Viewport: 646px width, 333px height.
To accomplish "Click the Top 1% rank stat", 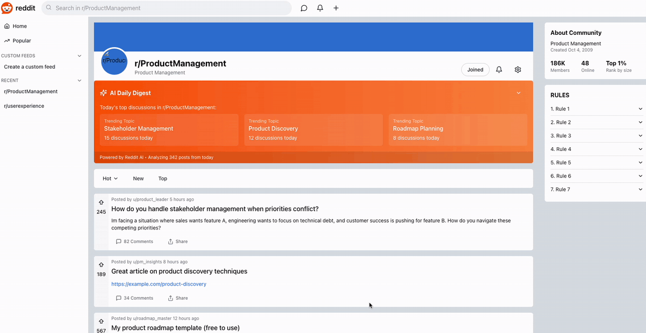I will click(619, 66).
